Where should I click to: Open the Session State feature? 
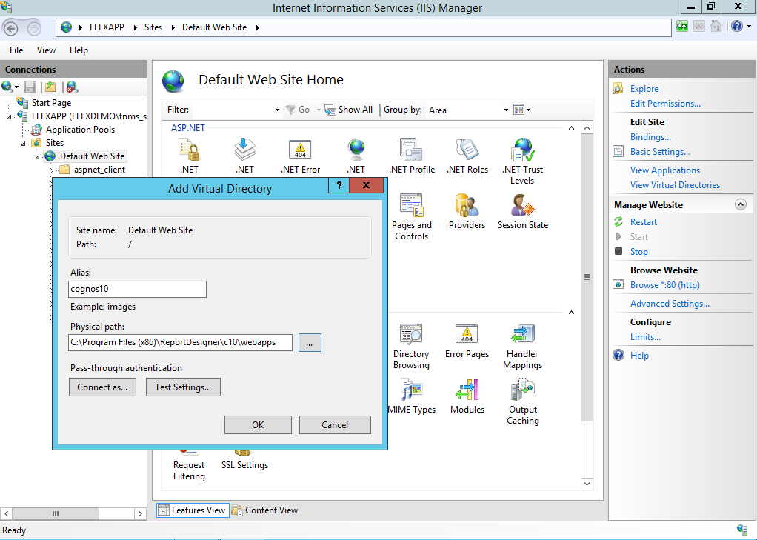coord(522,211)
